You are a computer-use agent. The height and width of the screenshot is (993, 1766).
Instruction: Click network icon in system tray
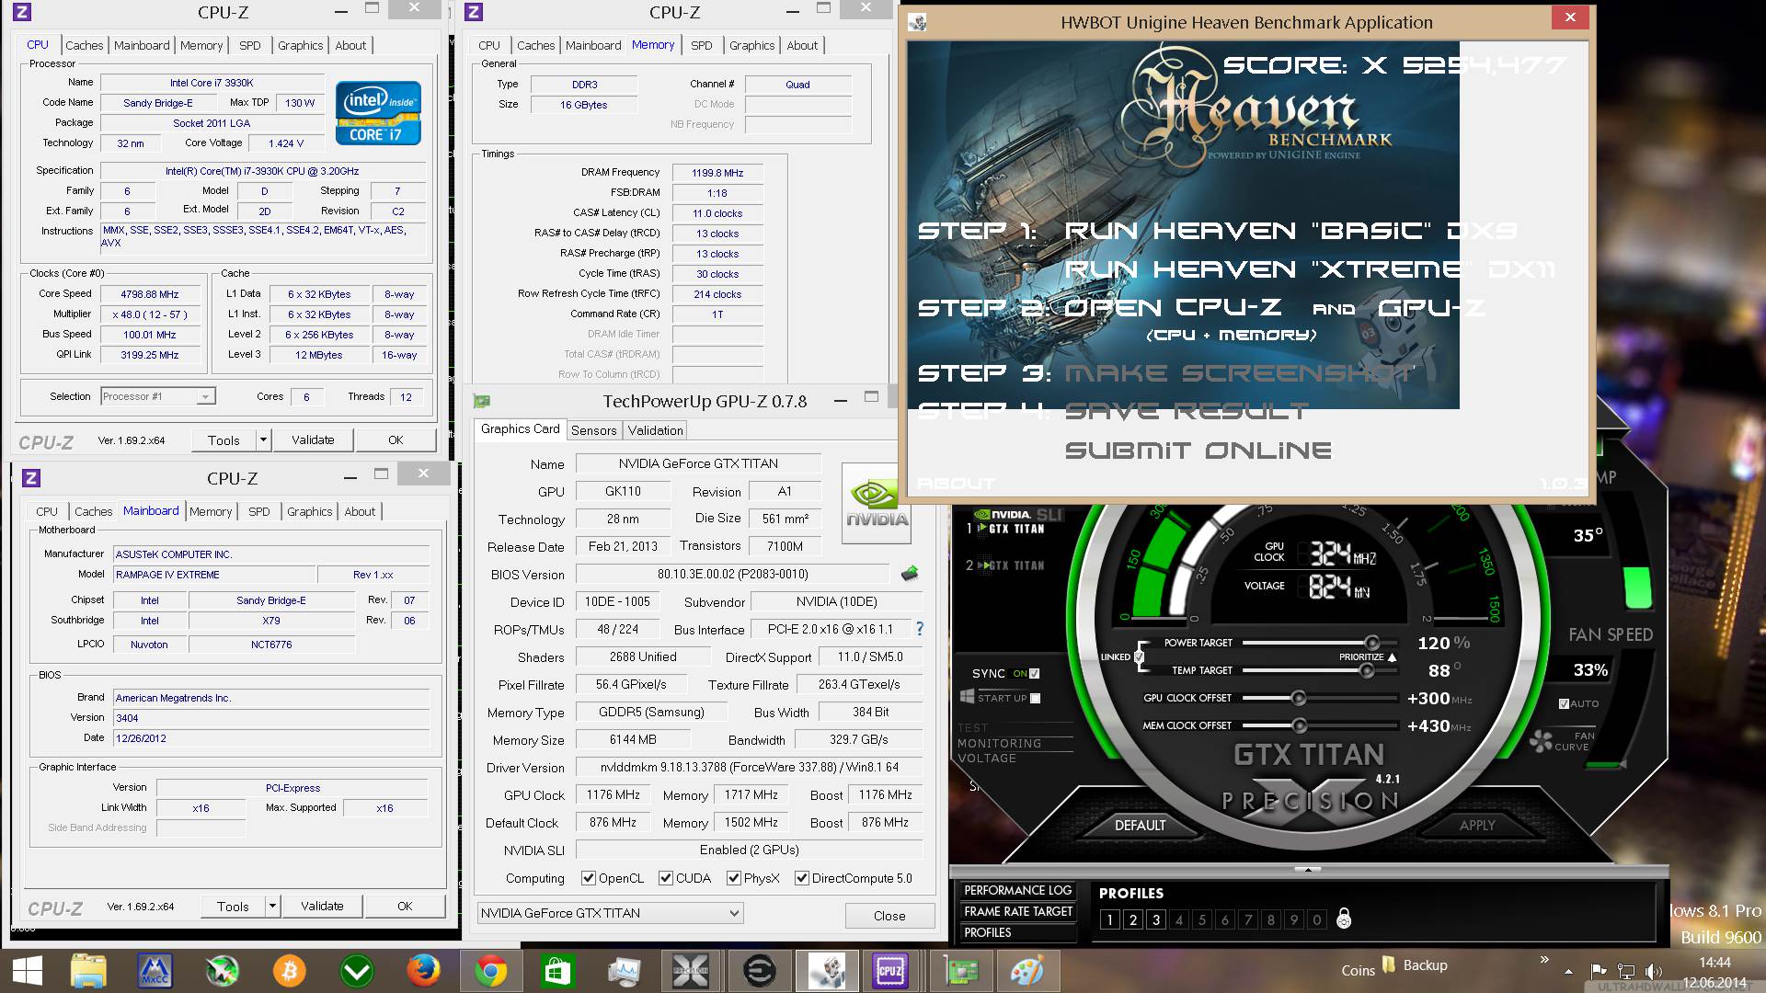[x=1626, y=971]
